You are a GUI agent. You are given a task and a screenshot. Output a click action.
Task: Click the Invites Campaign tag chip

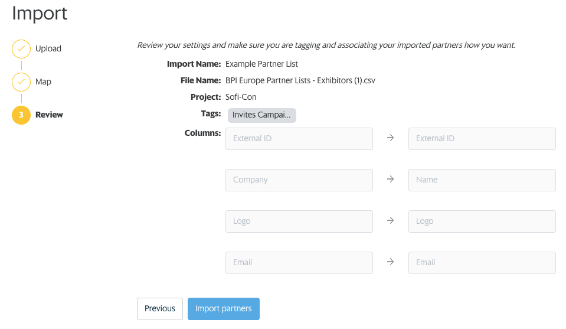point(261,115)
